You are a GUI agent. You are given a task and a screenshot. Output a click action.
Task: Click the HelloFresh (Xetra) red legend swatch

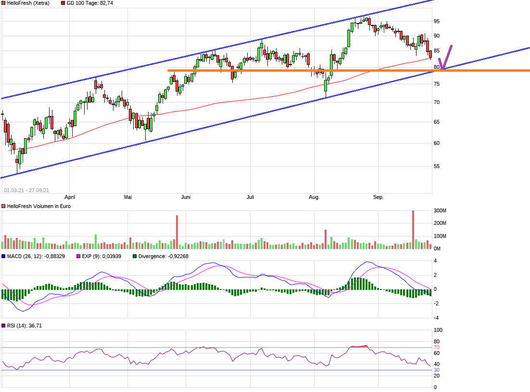point(3,3)
